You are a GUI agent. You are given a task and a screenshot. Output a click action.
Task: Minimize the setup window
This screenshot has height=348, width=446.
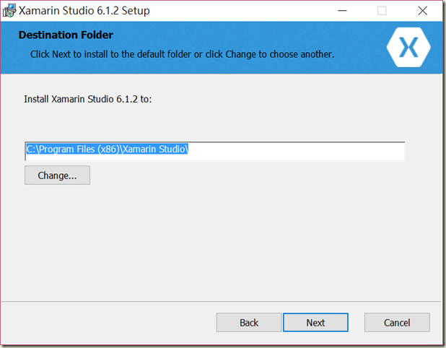(342, 11)
